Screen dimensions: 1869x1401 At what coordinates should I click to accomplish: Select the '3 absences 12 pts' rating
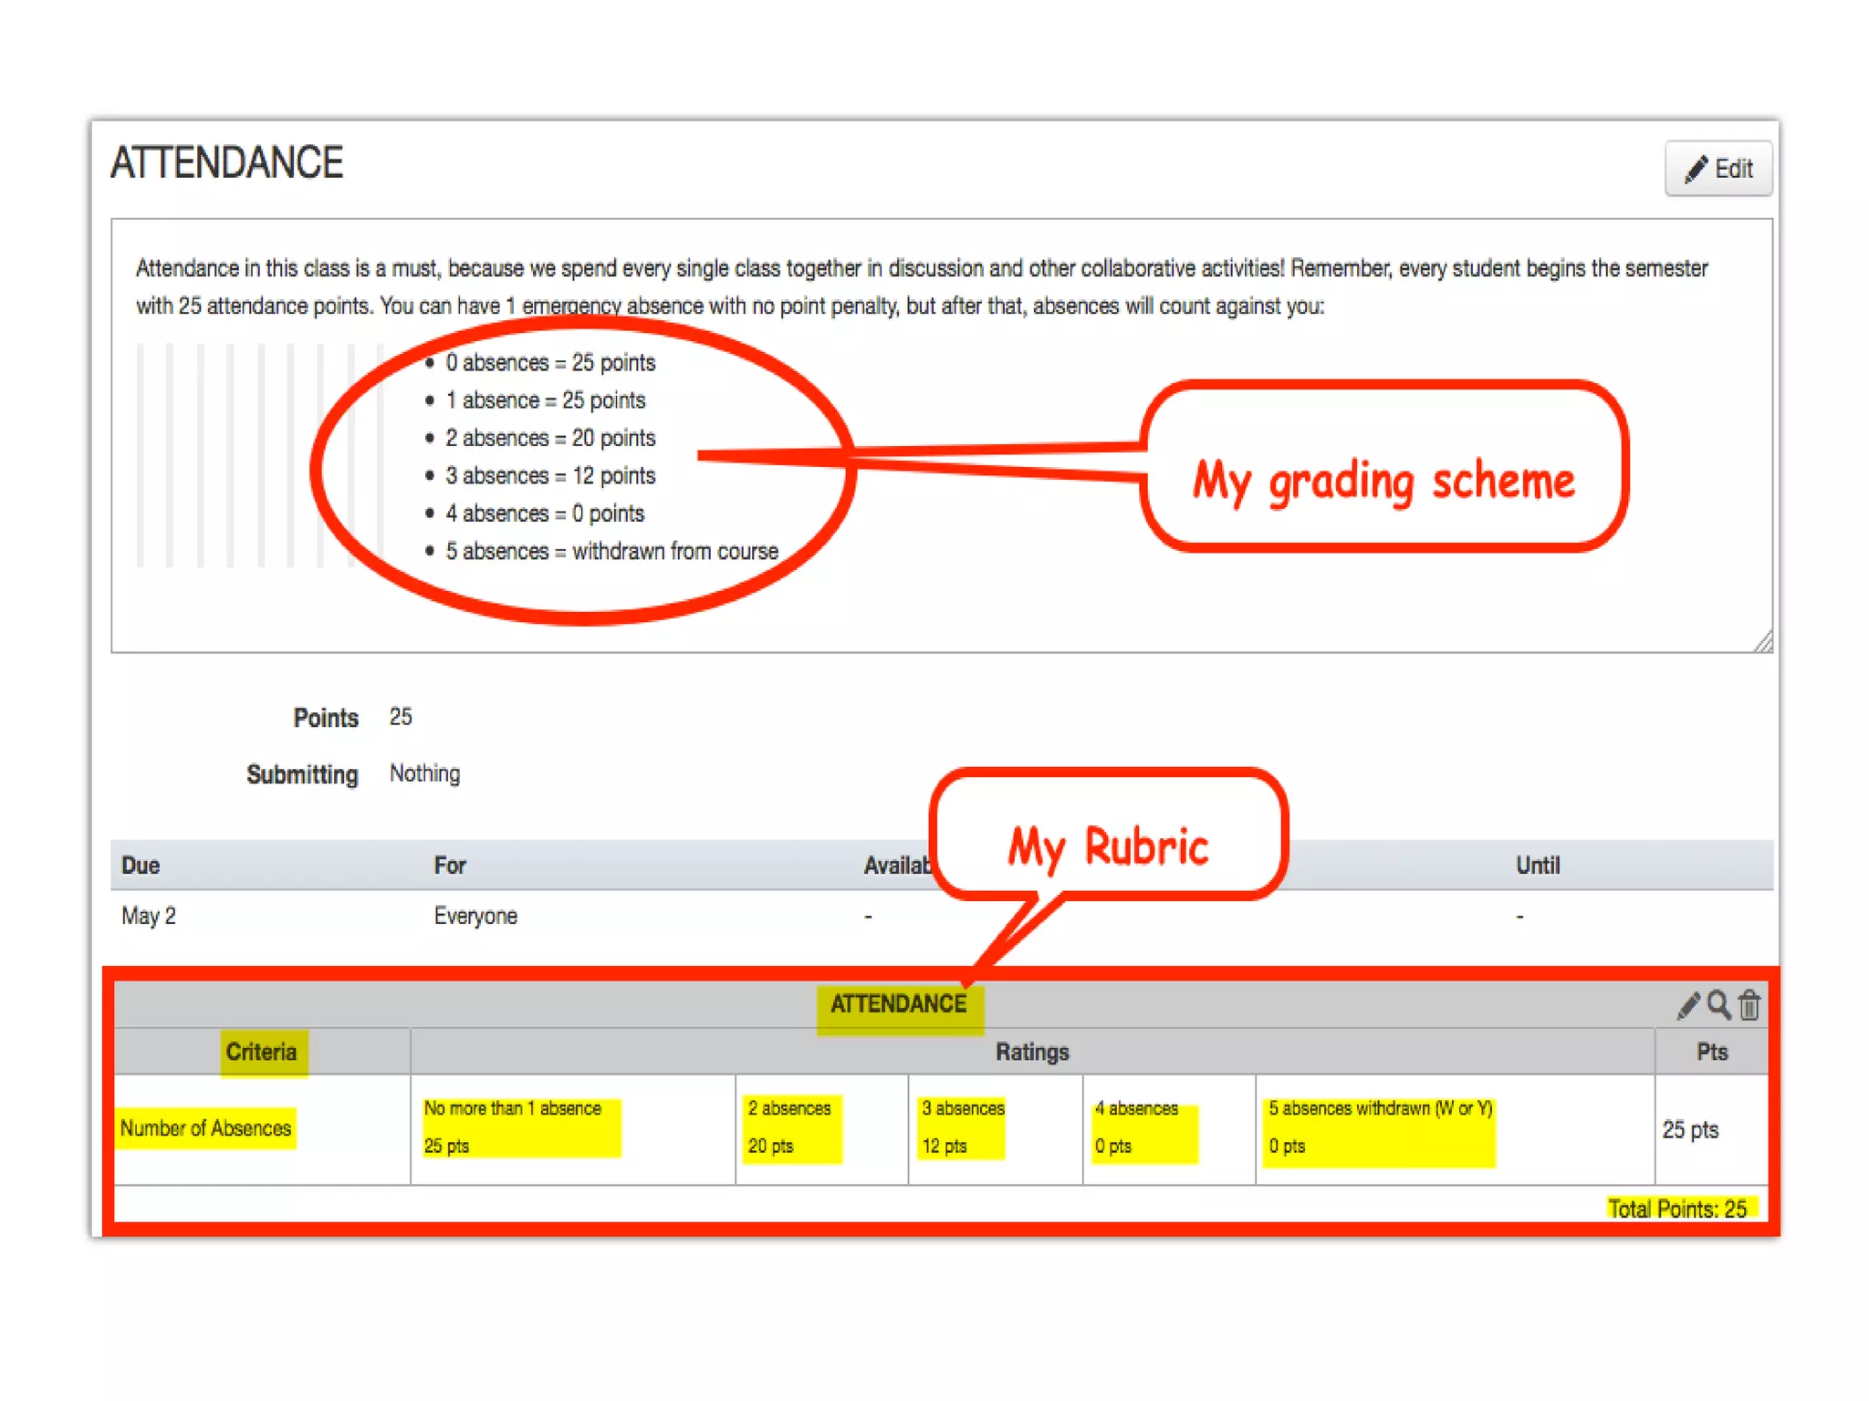(963, 1127)
